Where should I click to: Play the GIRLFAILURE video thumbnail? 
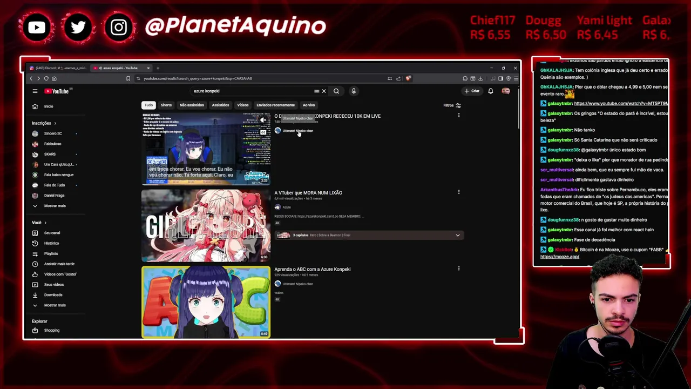click(x=206, y=225)
